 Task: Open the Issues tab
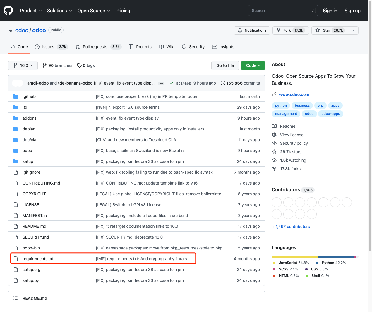[x=51, y=47]
